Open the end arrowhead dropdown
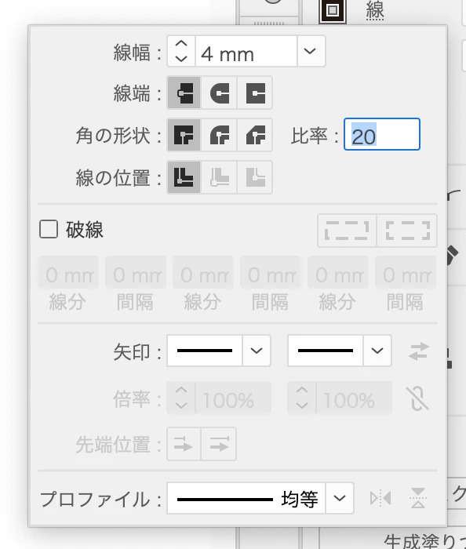 [x=377, y=351]
